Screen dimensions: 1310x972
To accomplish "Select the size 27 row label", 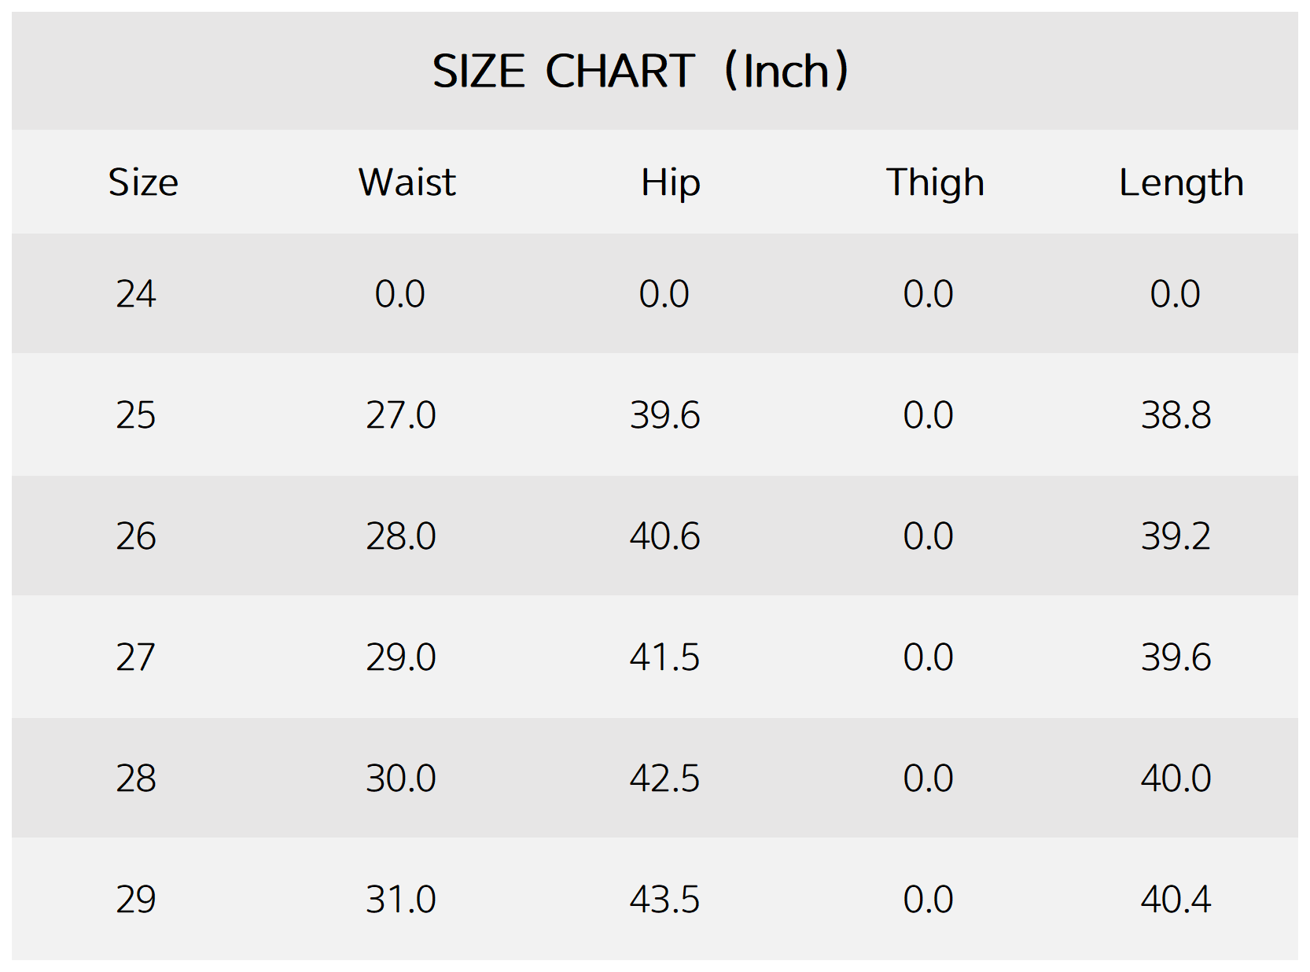I will click(x=136, y=657).
